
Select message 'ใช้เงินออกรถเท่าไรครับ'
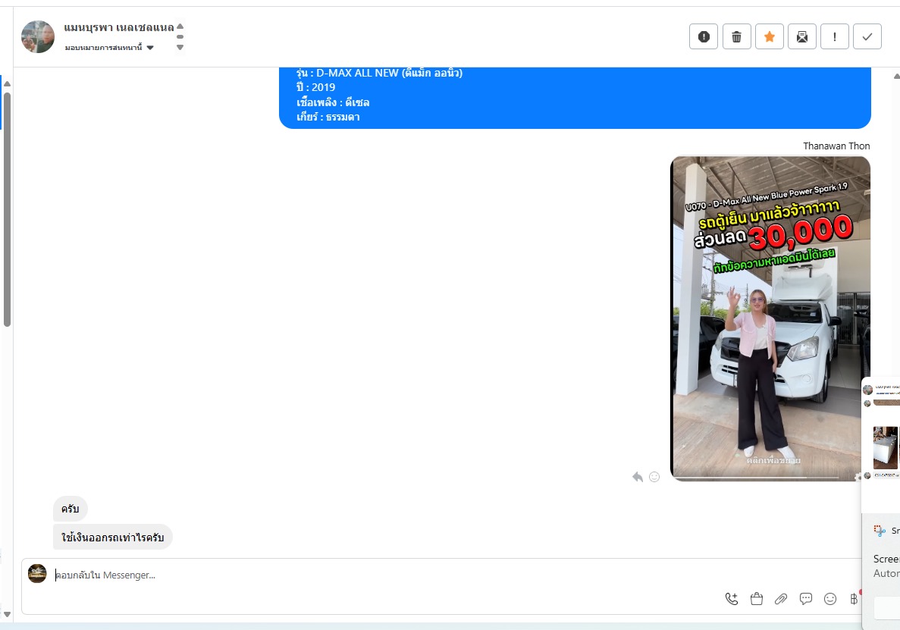click(112, 537)
